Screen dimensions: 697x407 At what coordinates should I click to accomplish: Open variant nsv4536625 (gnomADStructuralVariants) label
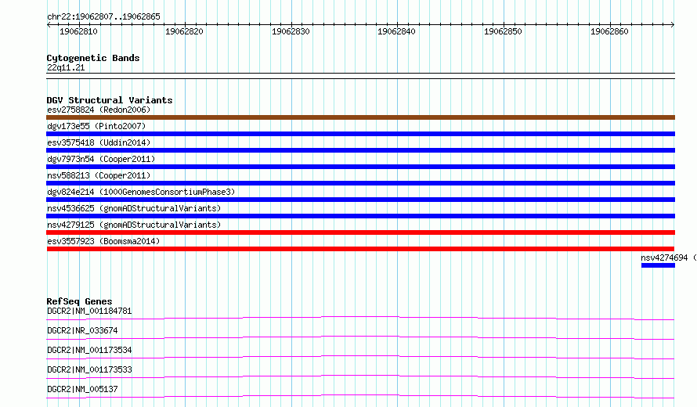[x=134, y=208]
